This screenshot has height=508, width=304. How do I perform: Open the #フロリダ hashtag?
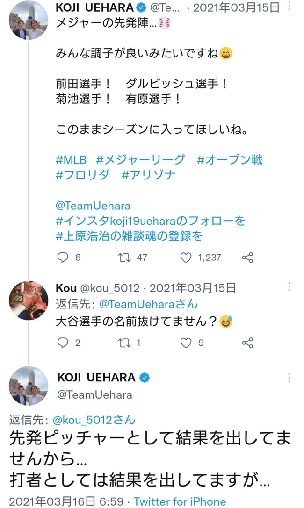[83, 175]
